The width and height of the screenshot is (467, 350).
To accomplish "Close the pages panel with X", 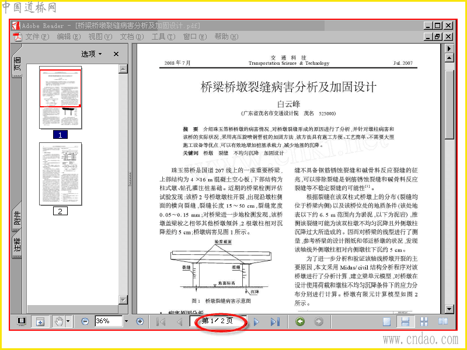I will click(116, 54).
